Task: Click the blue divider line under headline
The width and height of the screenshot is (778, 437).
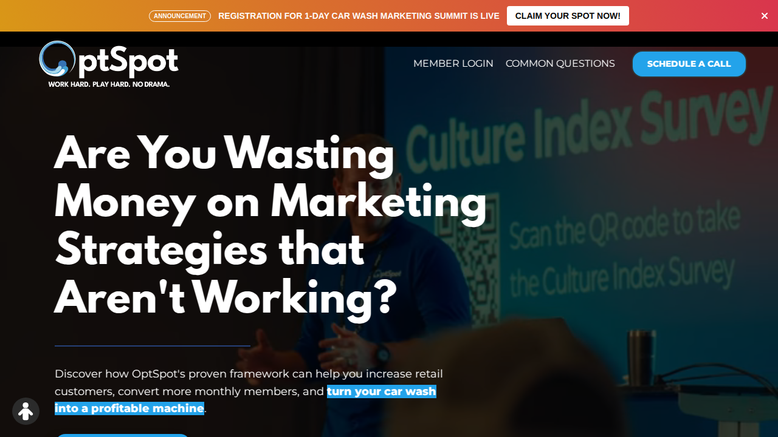Action: (x=153, y=346)
